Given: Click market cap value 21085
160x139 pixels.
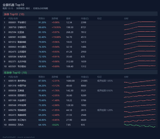Looking at the screenshot, I should [x=84, y=81].
